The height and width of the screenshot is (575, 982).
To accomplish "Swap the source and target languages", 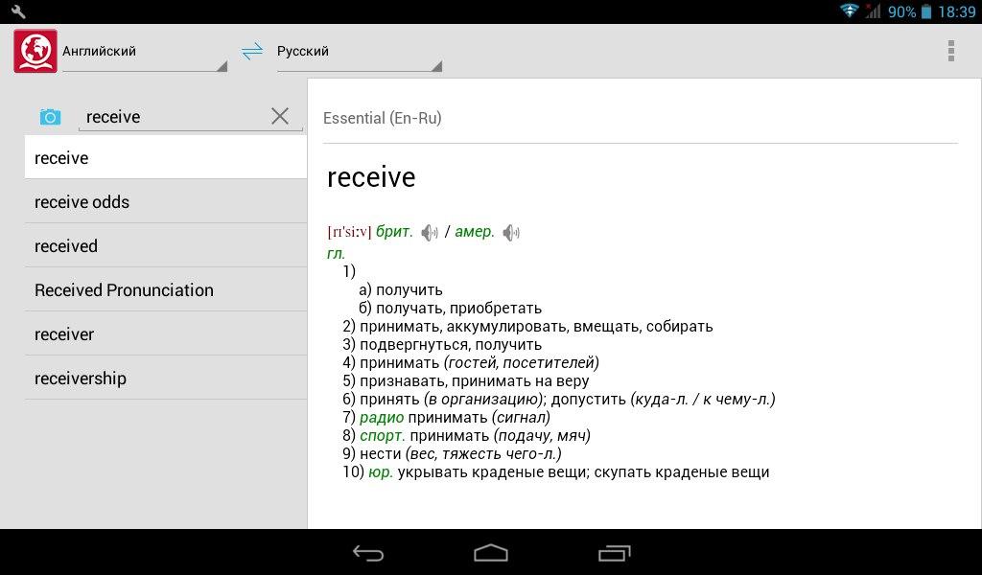I will (252, 52).
